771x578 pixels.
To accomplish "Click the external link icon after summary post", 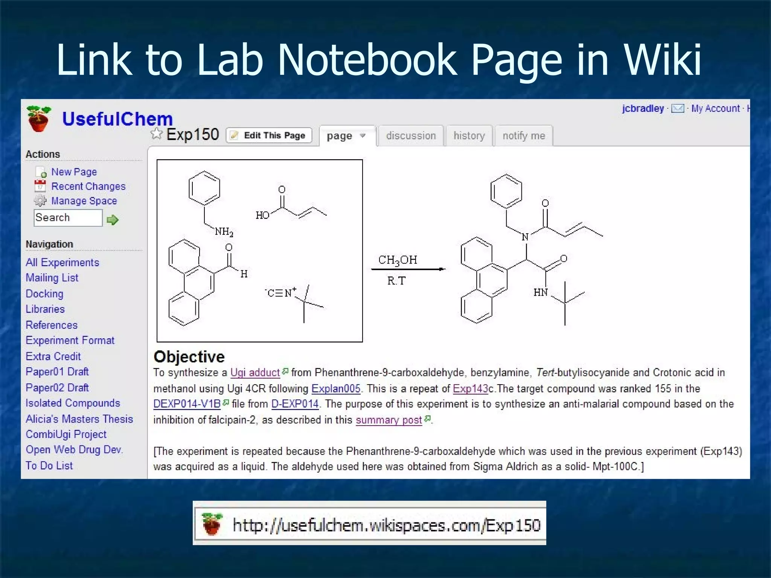I will (x=427, y=418).
